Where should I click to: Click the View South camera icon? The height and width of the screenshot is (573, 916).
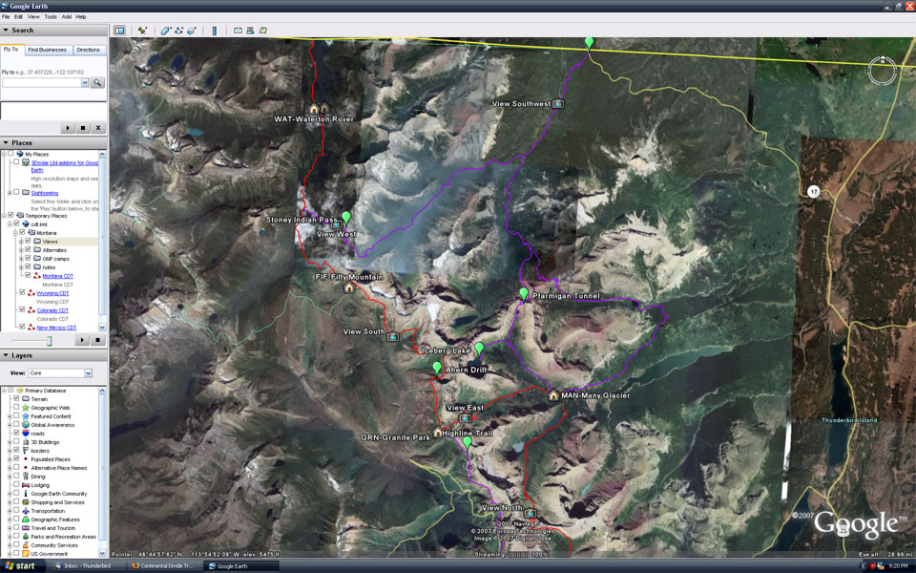[x=392, y=337]
